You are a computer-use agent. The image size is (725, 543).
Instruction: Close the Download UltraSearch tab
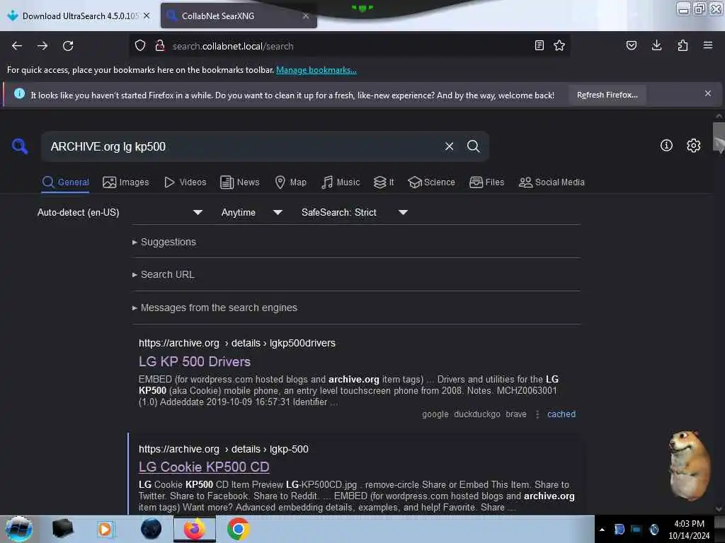(x=147, y=16)
